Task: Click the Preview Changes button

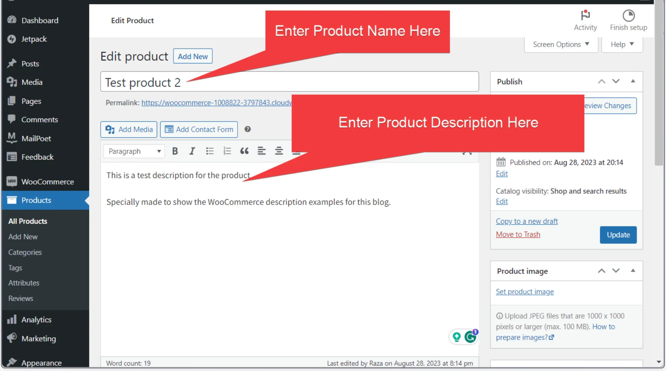Action: (x=610, y=106)
